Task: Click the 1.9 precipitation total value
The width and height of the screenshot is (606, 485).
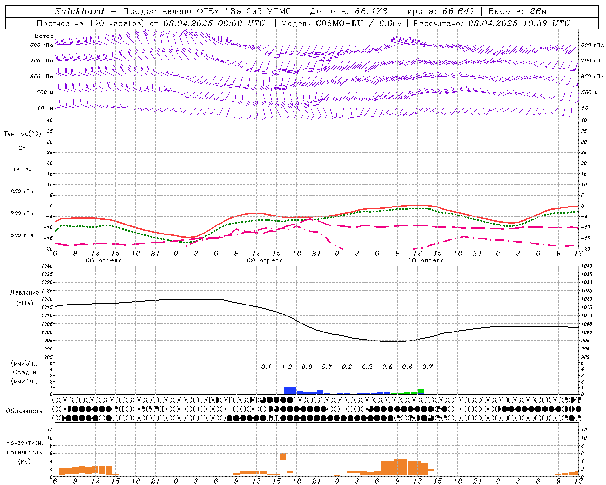Action: (x=286, y=367)
